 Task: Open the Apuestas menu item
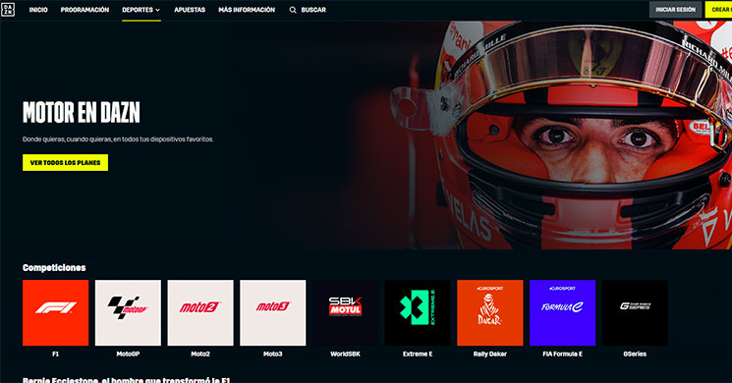click(190, 10)
